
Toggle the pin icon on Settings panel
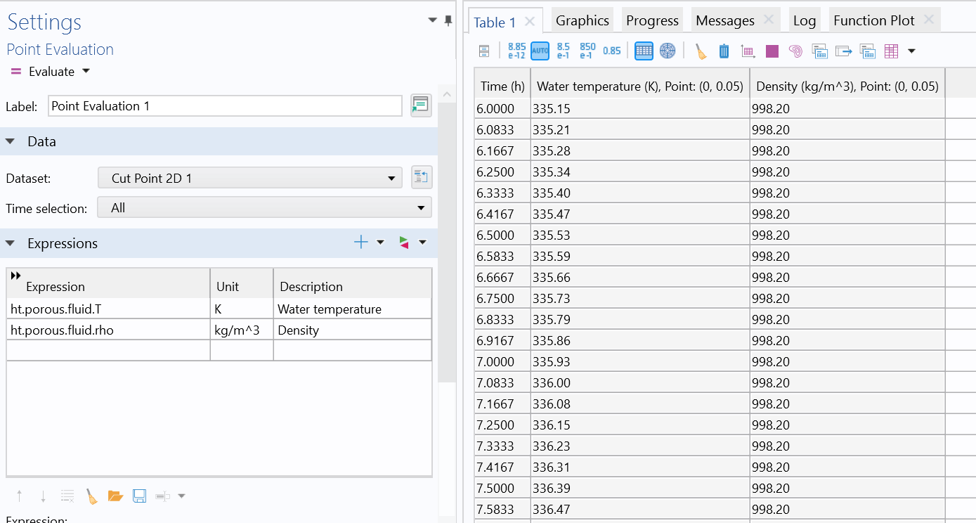[x=448, y=20]
